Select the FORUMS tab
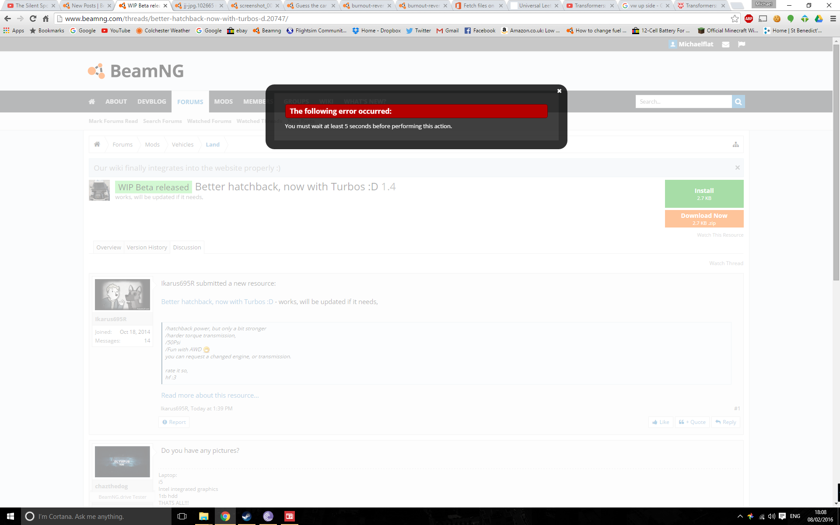 coord(190,101)
